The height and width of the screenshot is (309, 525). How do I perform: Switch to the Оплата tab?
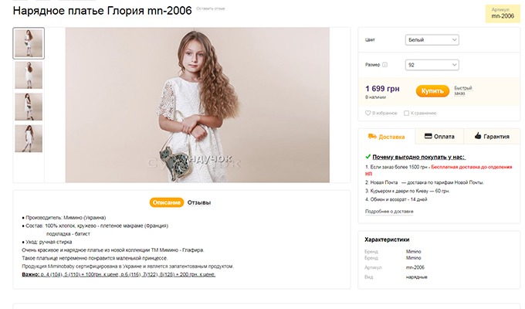[x=439, y=137]
